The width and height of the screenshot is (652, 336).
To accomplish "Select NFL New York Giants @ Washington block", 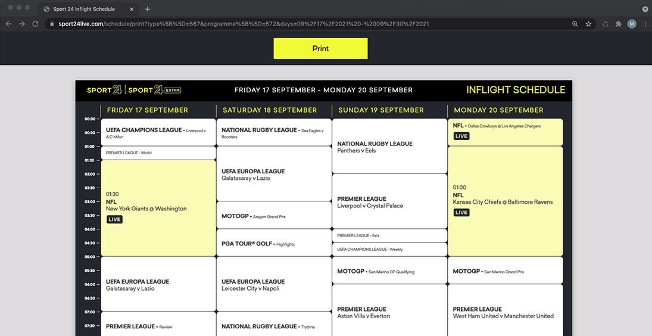I will coord(158,208).
